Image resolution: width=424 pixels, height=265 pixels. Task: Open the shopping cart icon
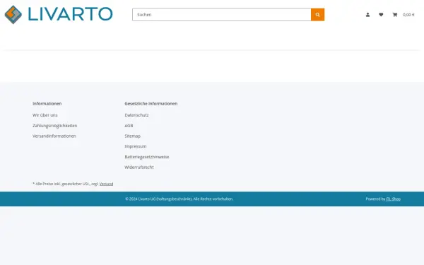[x=395, y=15]
